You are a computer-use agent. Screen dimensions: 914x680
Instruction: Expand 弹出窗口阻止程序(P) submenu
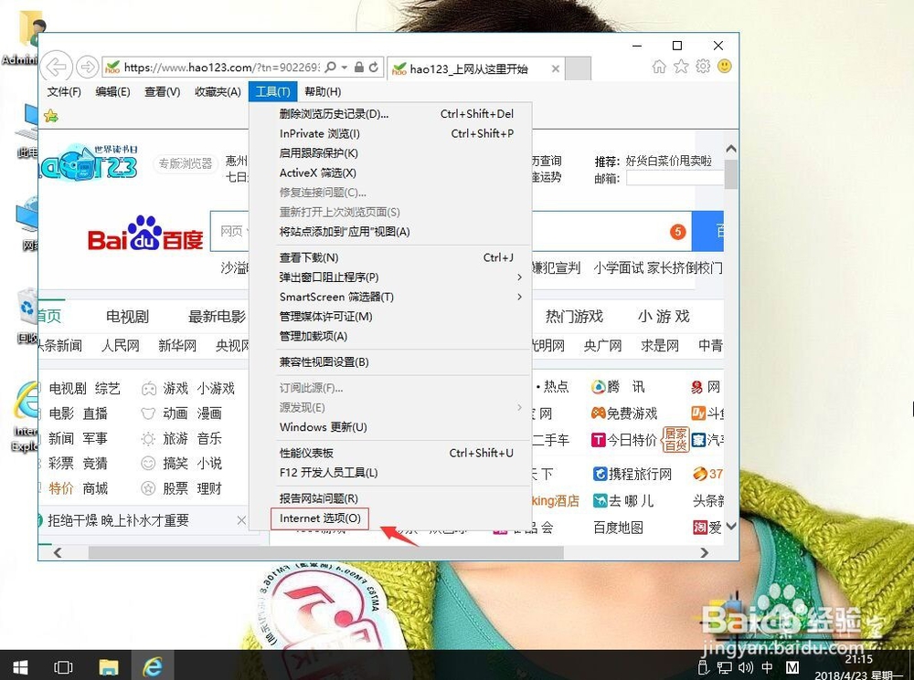[x=519, y=277]
